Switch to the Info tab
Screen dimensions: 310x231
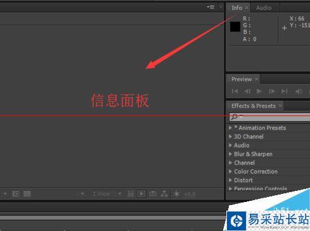[237, 8]
